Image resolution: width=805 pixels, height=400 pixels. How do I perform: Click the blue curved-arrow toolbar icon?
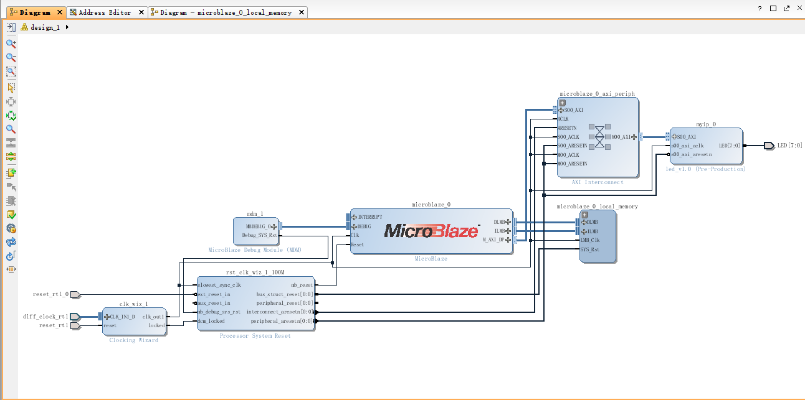pos(11,256)
